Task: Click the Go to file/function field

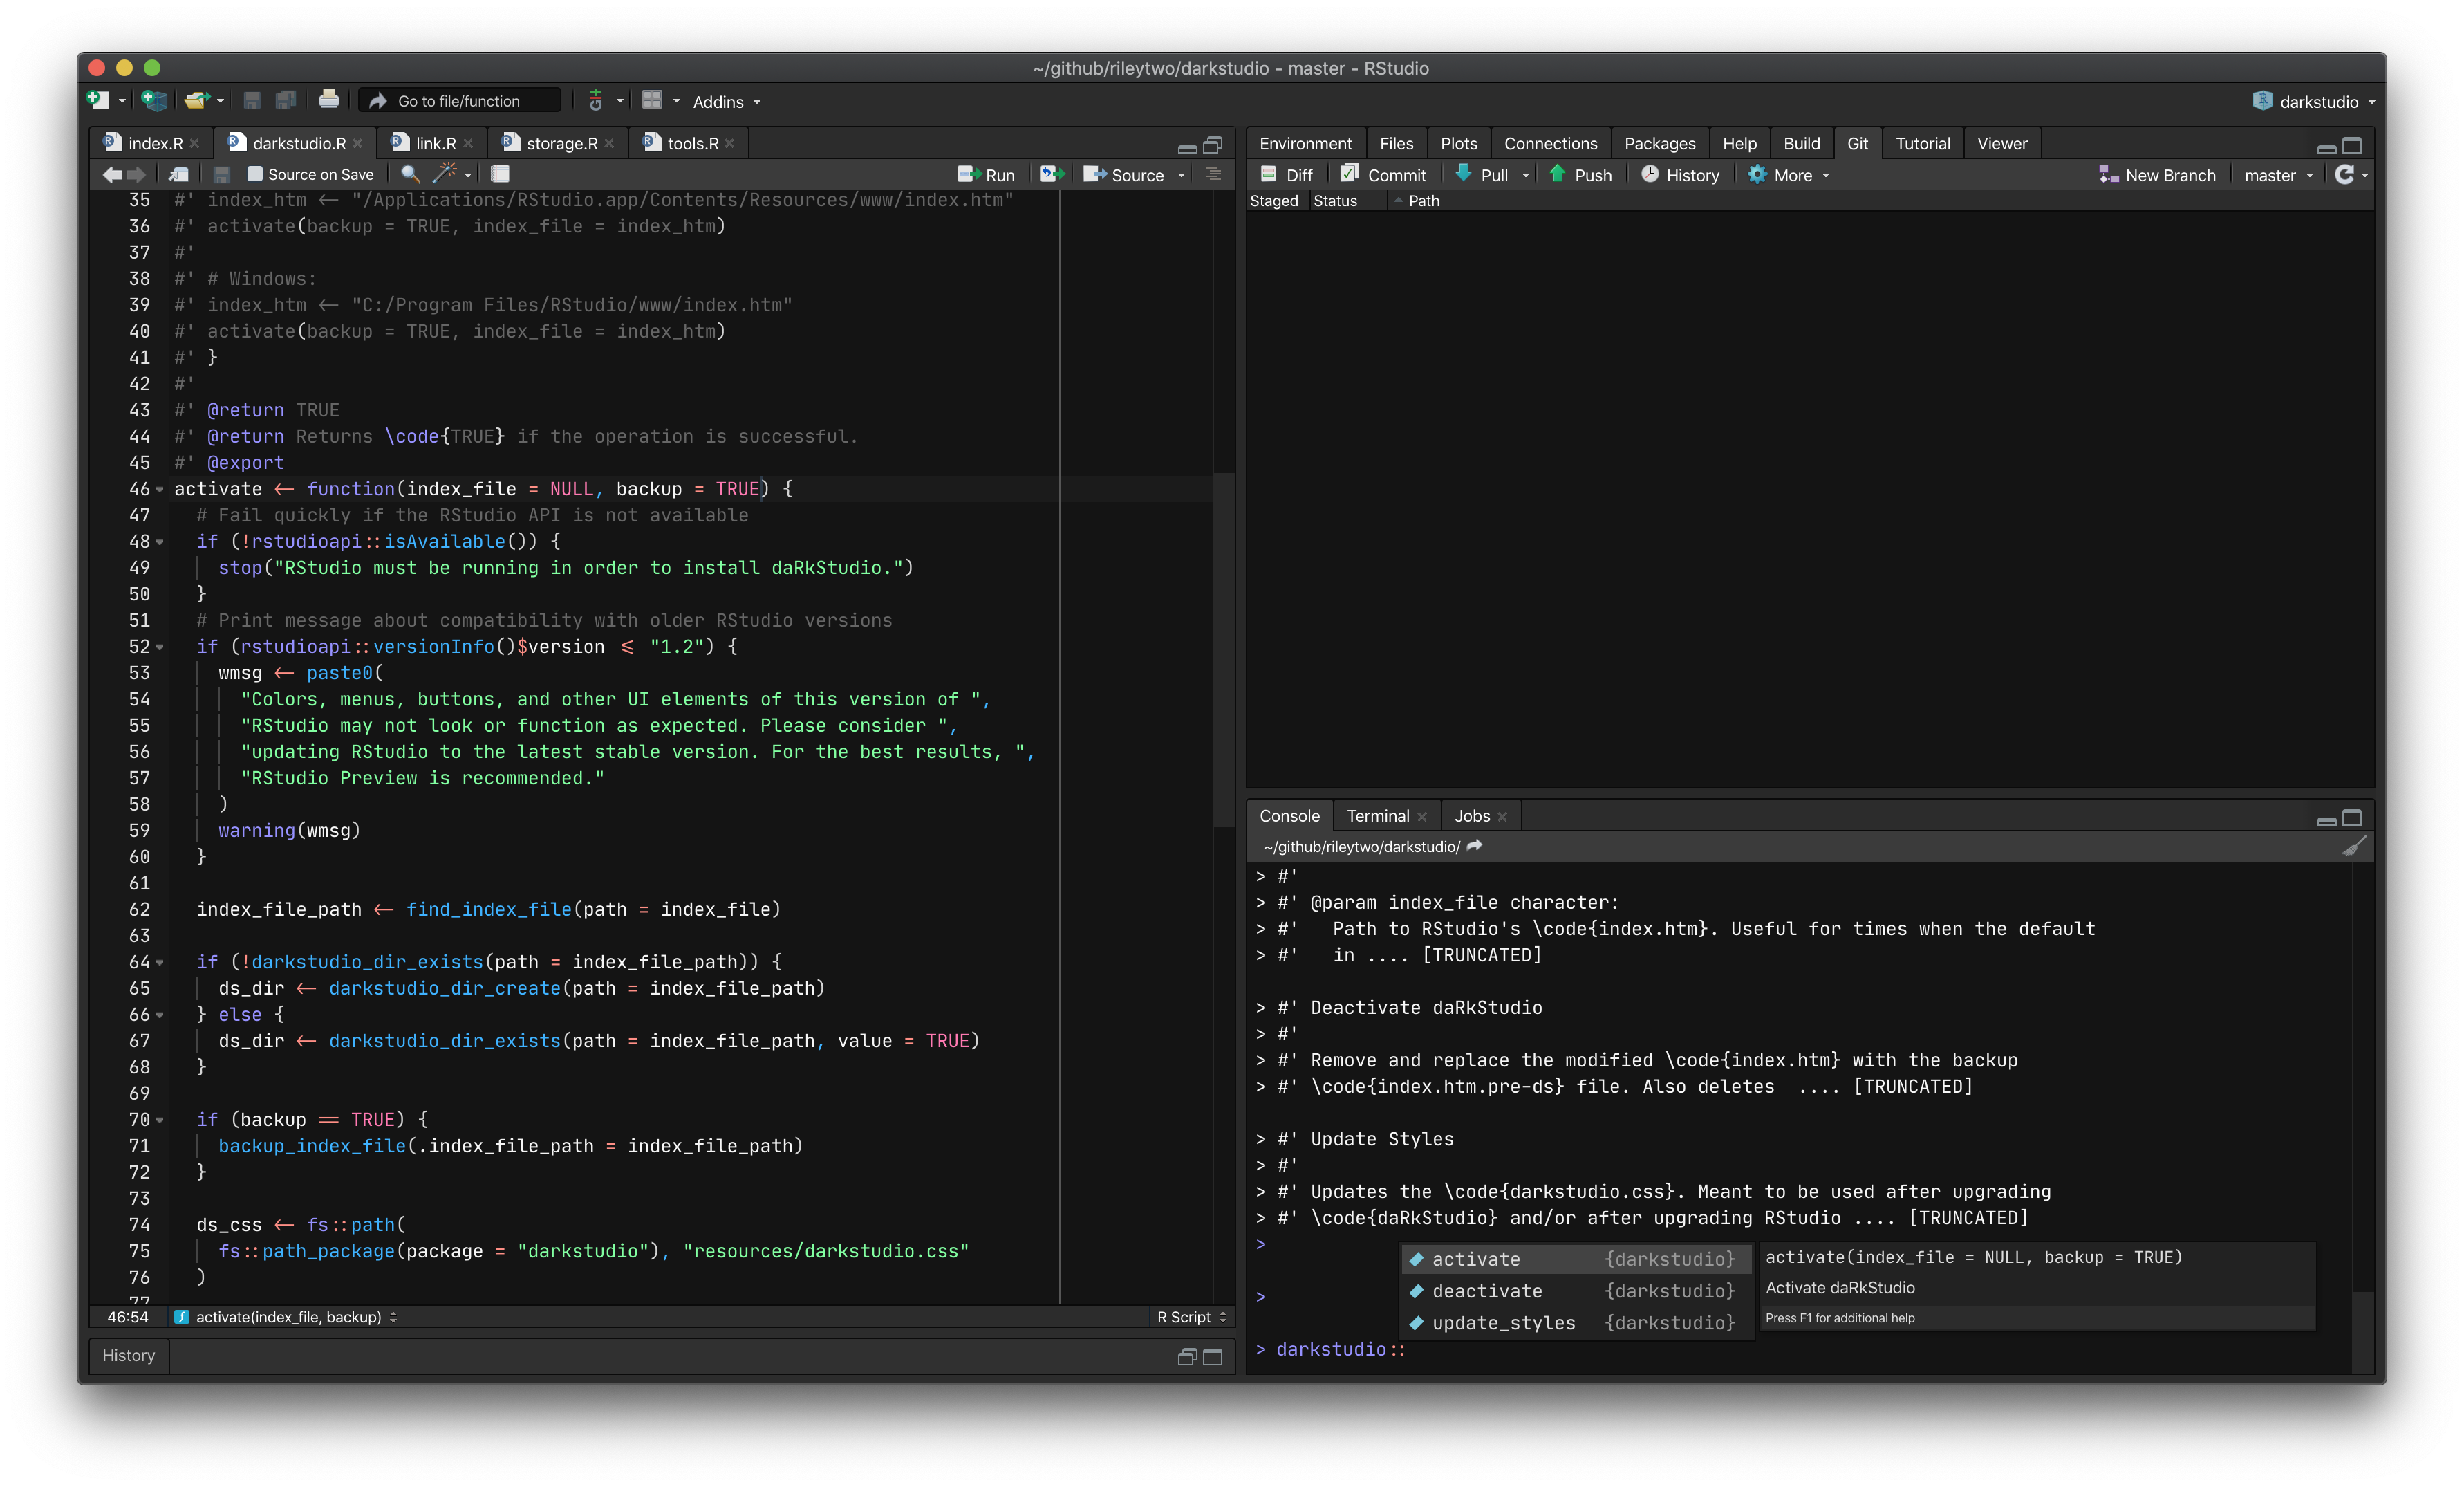Action: point(459,101)
